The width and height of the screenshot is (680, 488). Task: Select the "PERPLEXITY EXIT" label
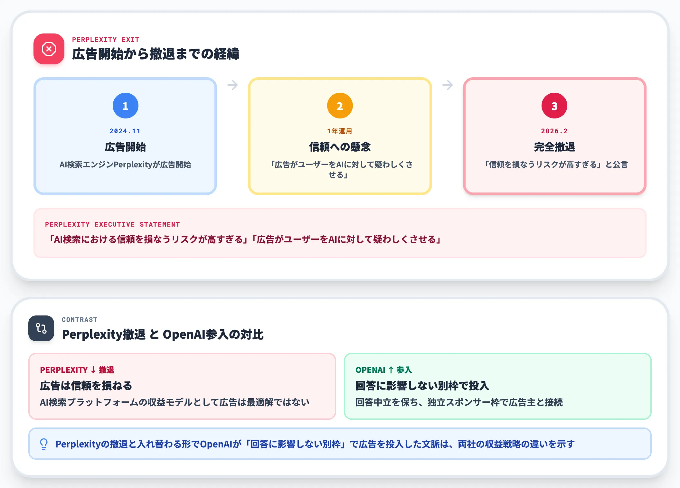point(106,40)
